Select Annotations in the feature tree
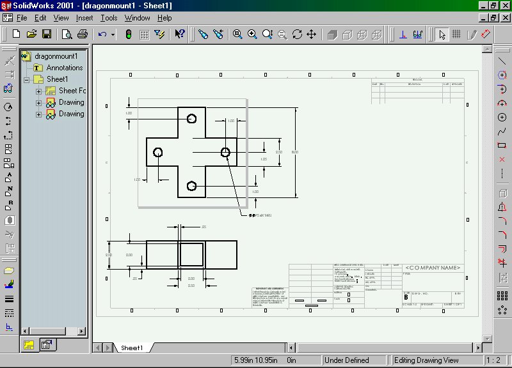Screen dimensions: 512x368 click(64, 68)
